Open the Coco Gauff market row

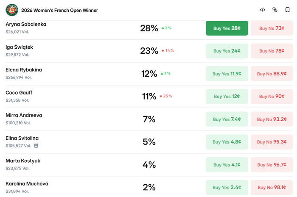[149, 97]
